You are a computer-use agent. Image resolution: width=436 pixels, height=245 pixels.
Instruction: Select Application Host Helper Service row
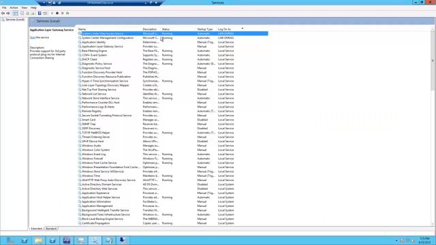(x=172, y=197)
